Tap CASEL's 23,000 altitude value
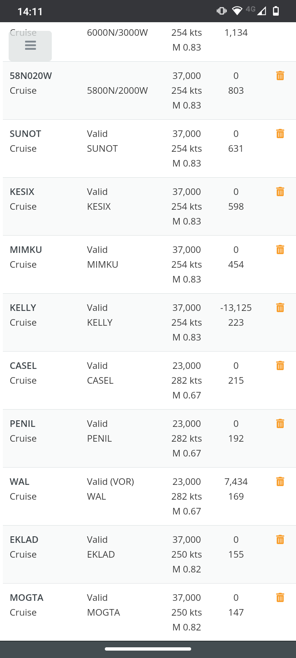Image resolution: width=296 pixels, height=658 pixels. coord(187,366)
